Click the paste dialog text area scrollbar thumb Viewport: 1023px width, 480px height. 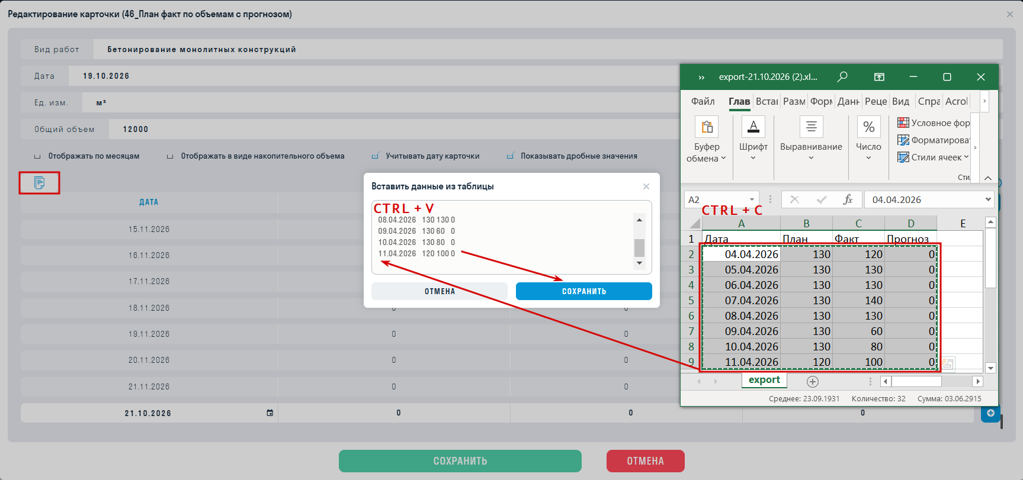pyautogui.click(x=639, y=247)
